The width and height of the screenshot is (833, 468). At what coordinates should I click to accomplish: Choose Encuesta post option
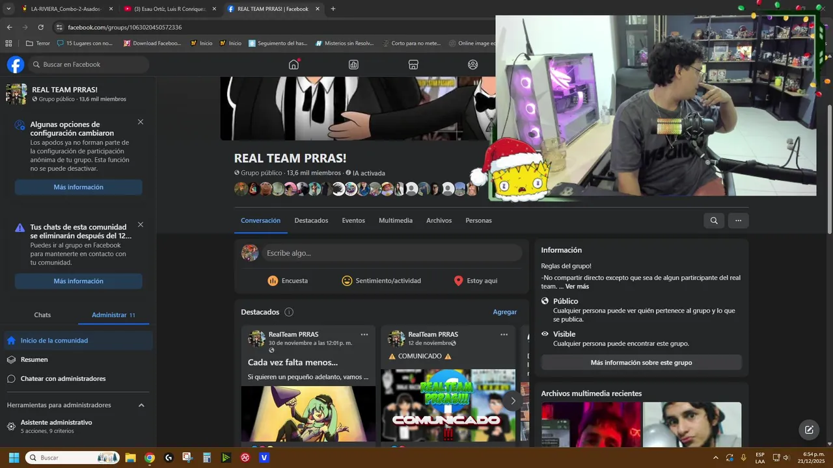tap(288, 281)
